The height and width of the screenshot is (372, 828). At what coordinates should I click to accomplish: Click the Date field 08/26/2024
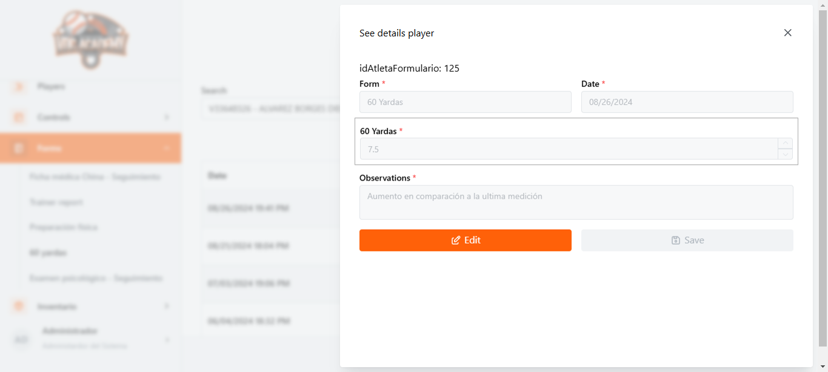687,102
